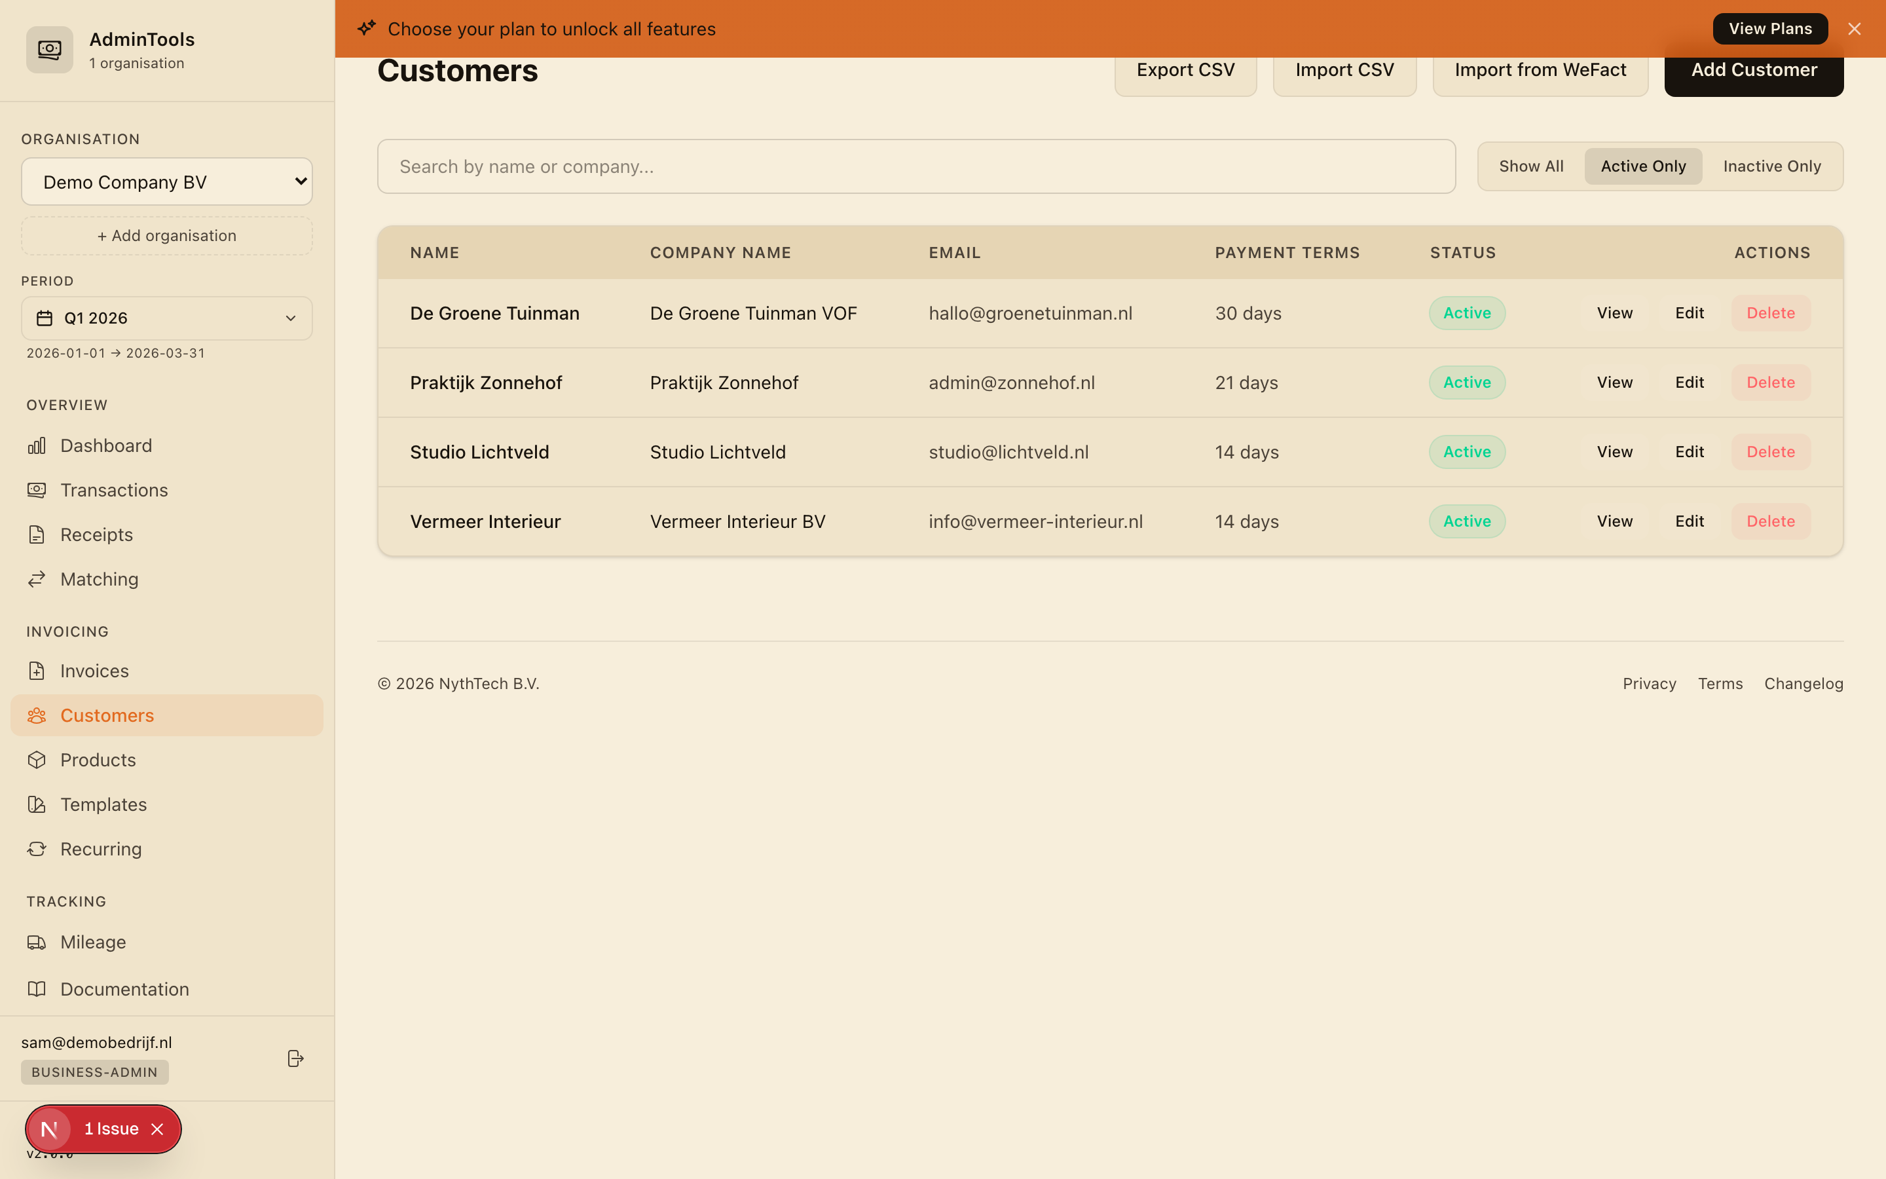Open the Changelog footer link
This screenshot has height=1179, width=1886.
coord(1803,683)
